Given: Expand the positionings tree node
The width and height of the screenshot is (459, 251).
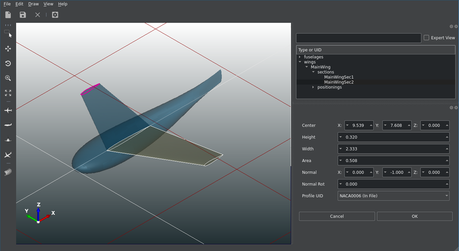Looking at the screenshot, I should (x=313, y=87).
